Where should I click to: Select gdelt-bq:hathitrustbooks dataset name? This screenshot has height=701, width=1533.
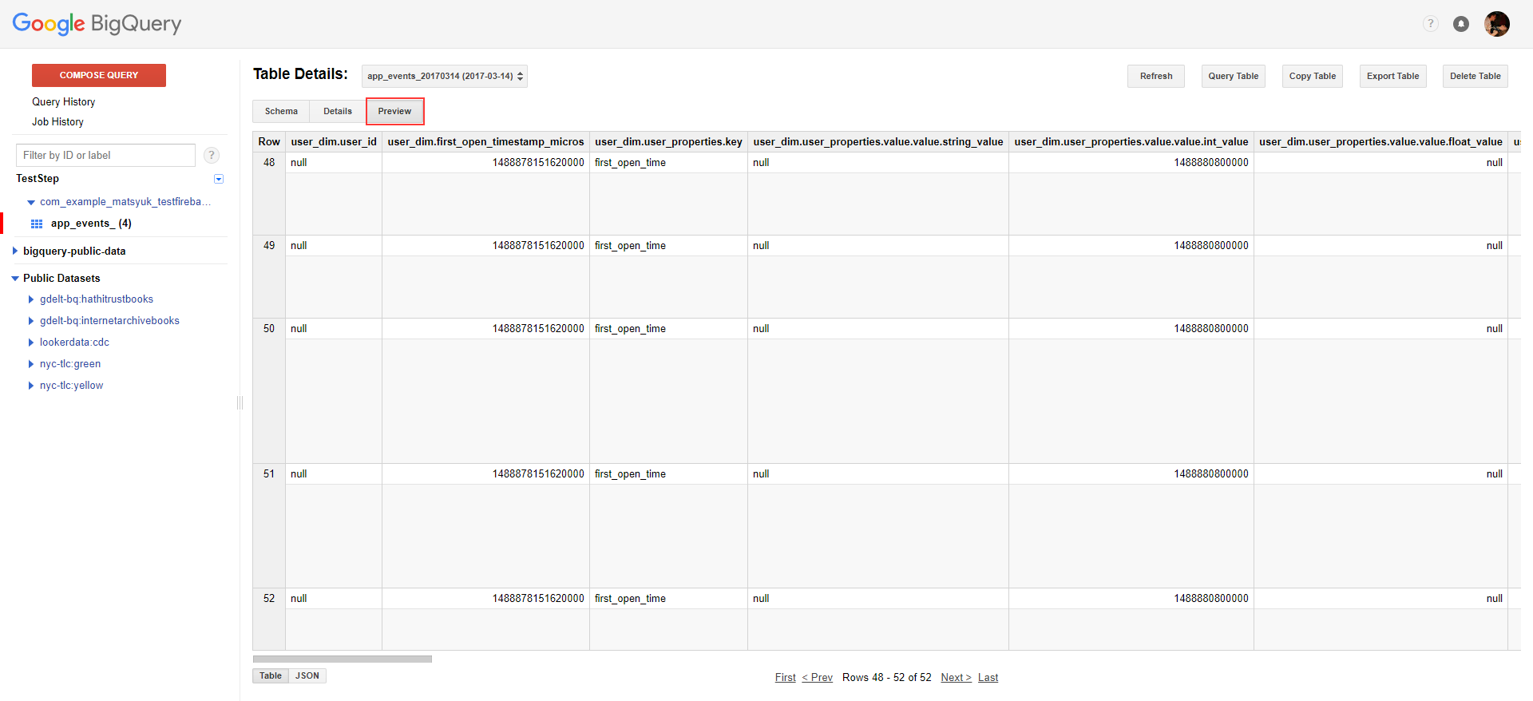tap(97, 299)
